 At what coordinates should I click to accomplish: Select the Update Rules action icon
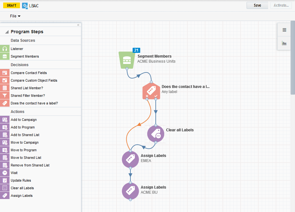(4, 180)
